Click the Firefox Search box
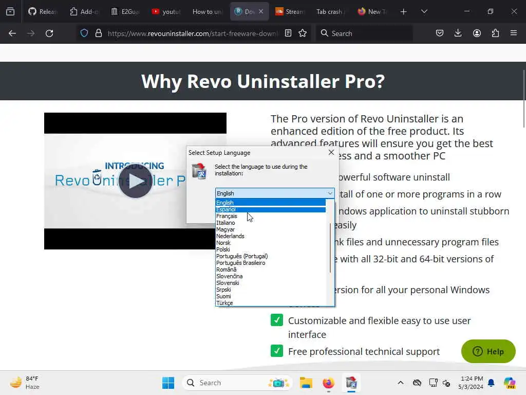 click(364, 33)
